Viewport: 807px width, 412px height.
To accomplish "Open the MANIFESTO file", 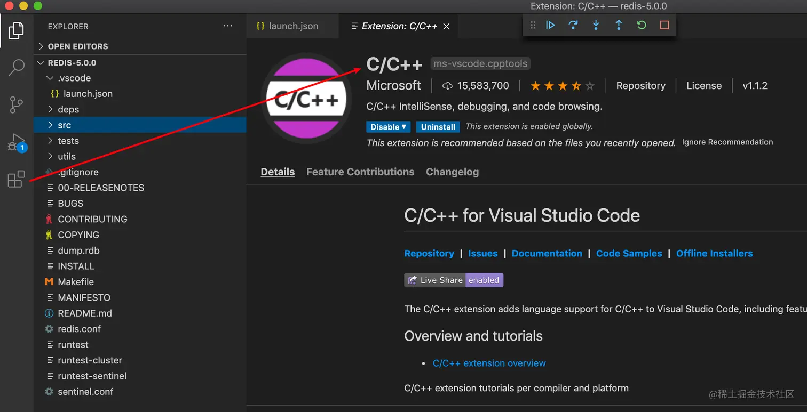I will (140, 297).
